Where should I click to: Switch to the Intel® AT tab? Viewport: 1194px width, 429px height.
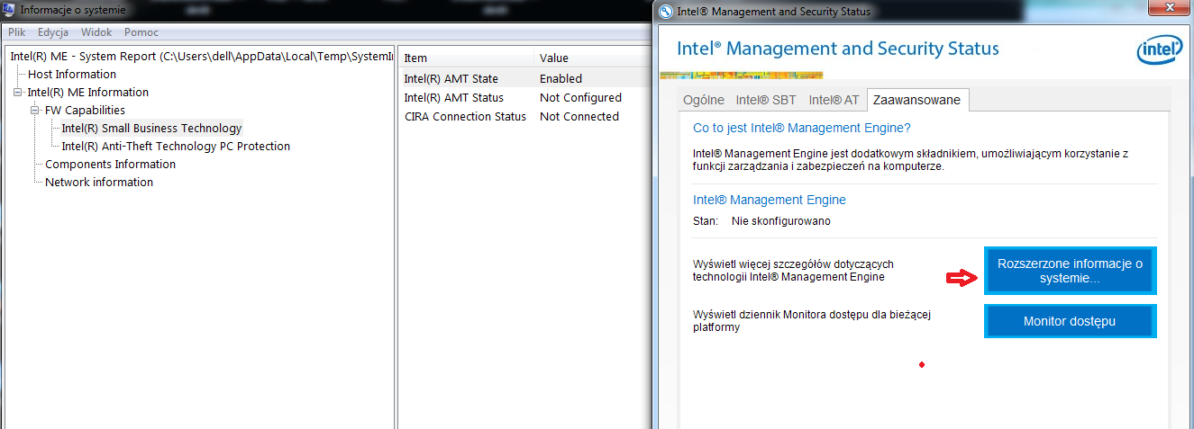coord(834,100)
